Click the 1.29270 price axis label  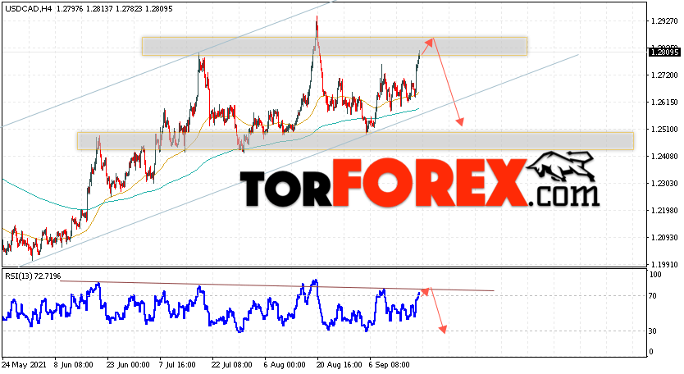click(664, 21)
